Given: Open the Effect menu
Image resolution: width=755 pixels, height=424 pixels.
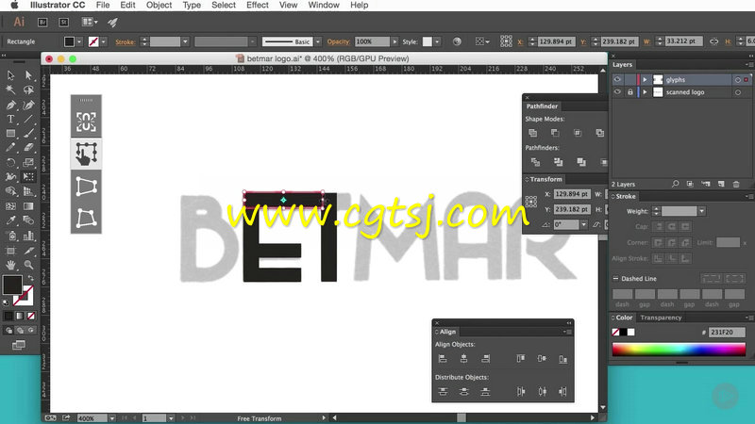Looking at the screenshot, I should click(257, 5).
